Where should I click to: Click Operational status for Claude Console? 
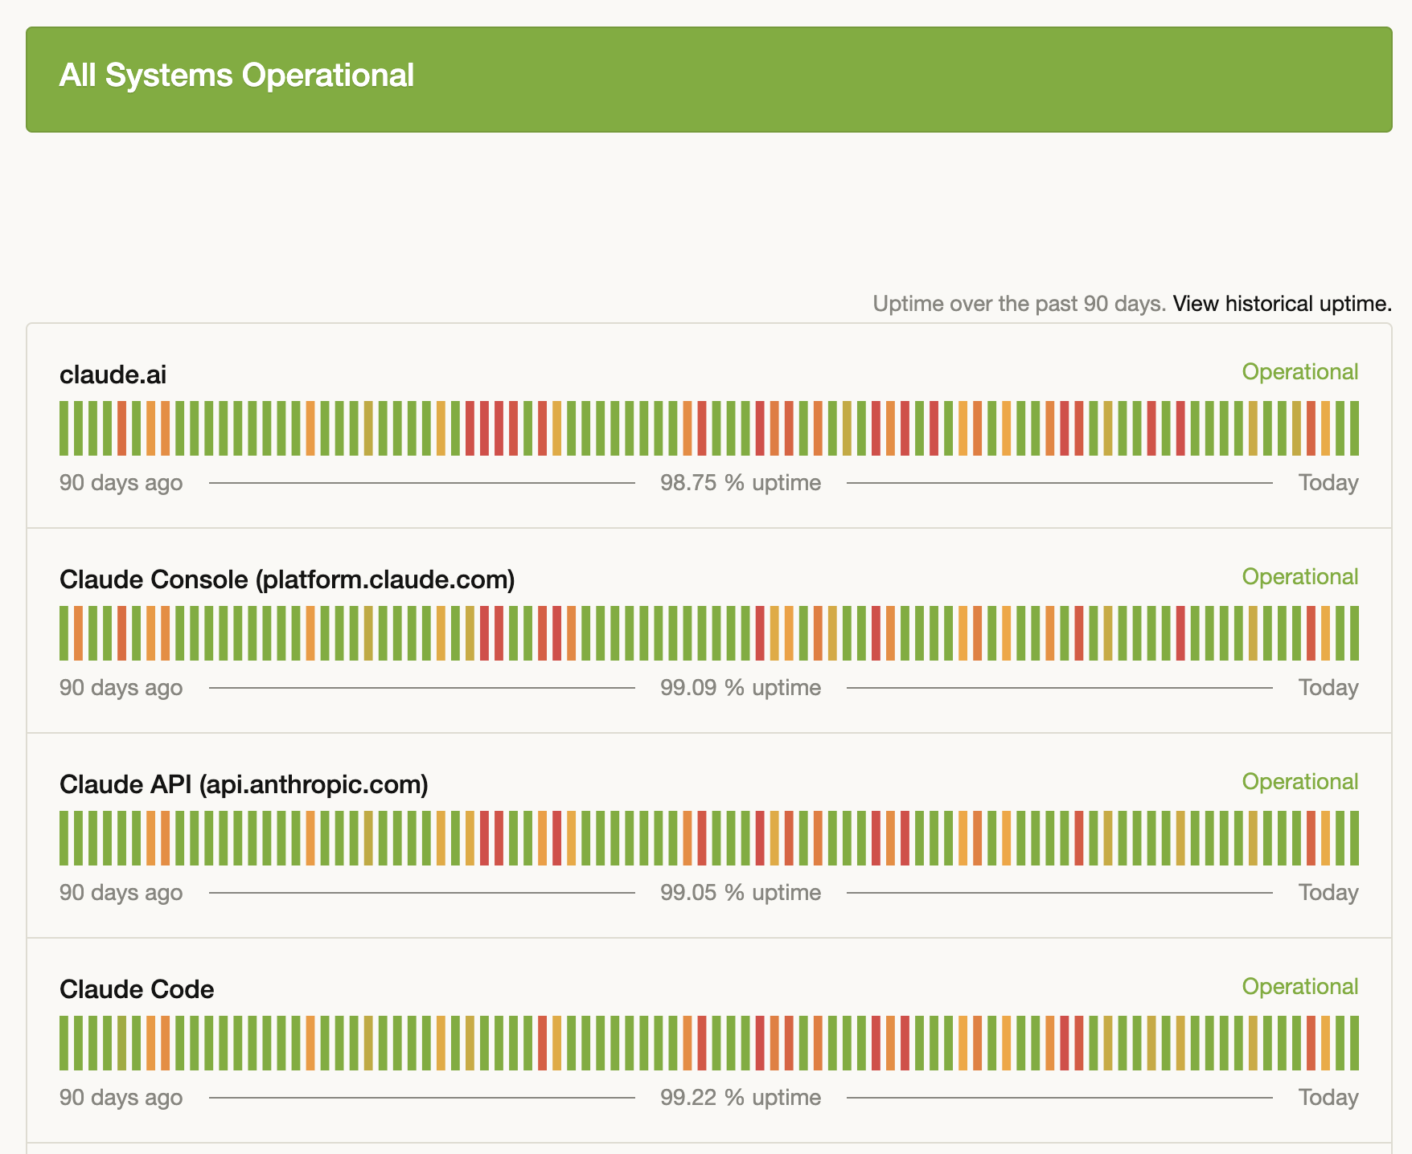click(1299, 577)
